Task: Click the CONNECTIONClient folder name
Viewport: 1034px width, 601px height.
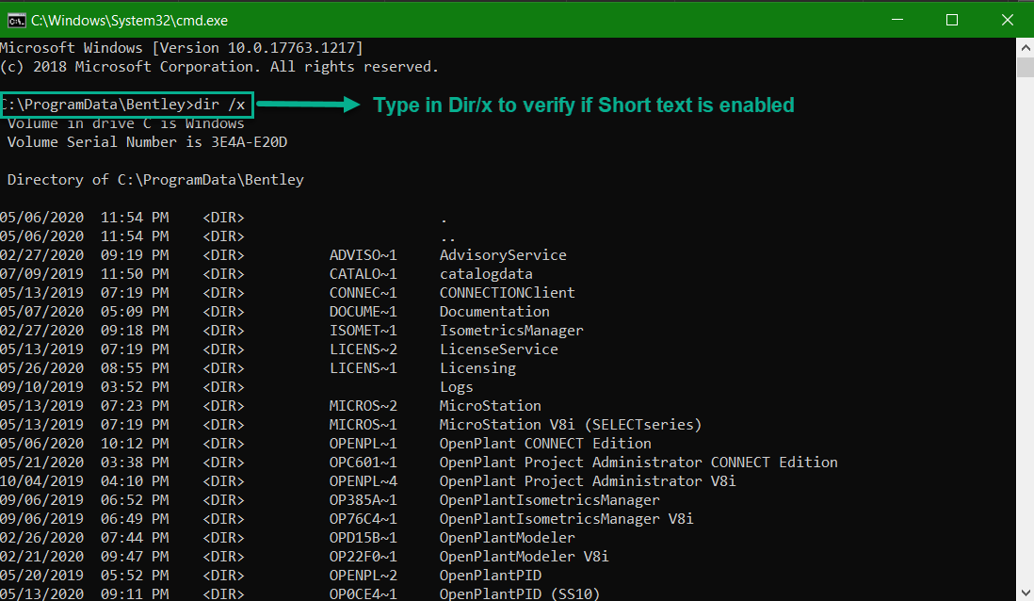Action: 507,293
